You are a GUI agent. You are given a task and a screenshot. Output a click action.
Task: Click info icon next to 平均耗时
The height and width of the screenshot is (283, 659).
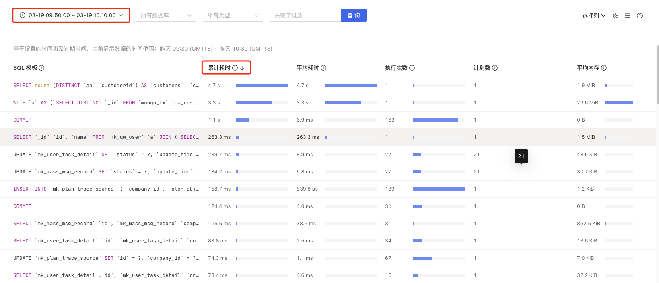[x=323, y=68]
